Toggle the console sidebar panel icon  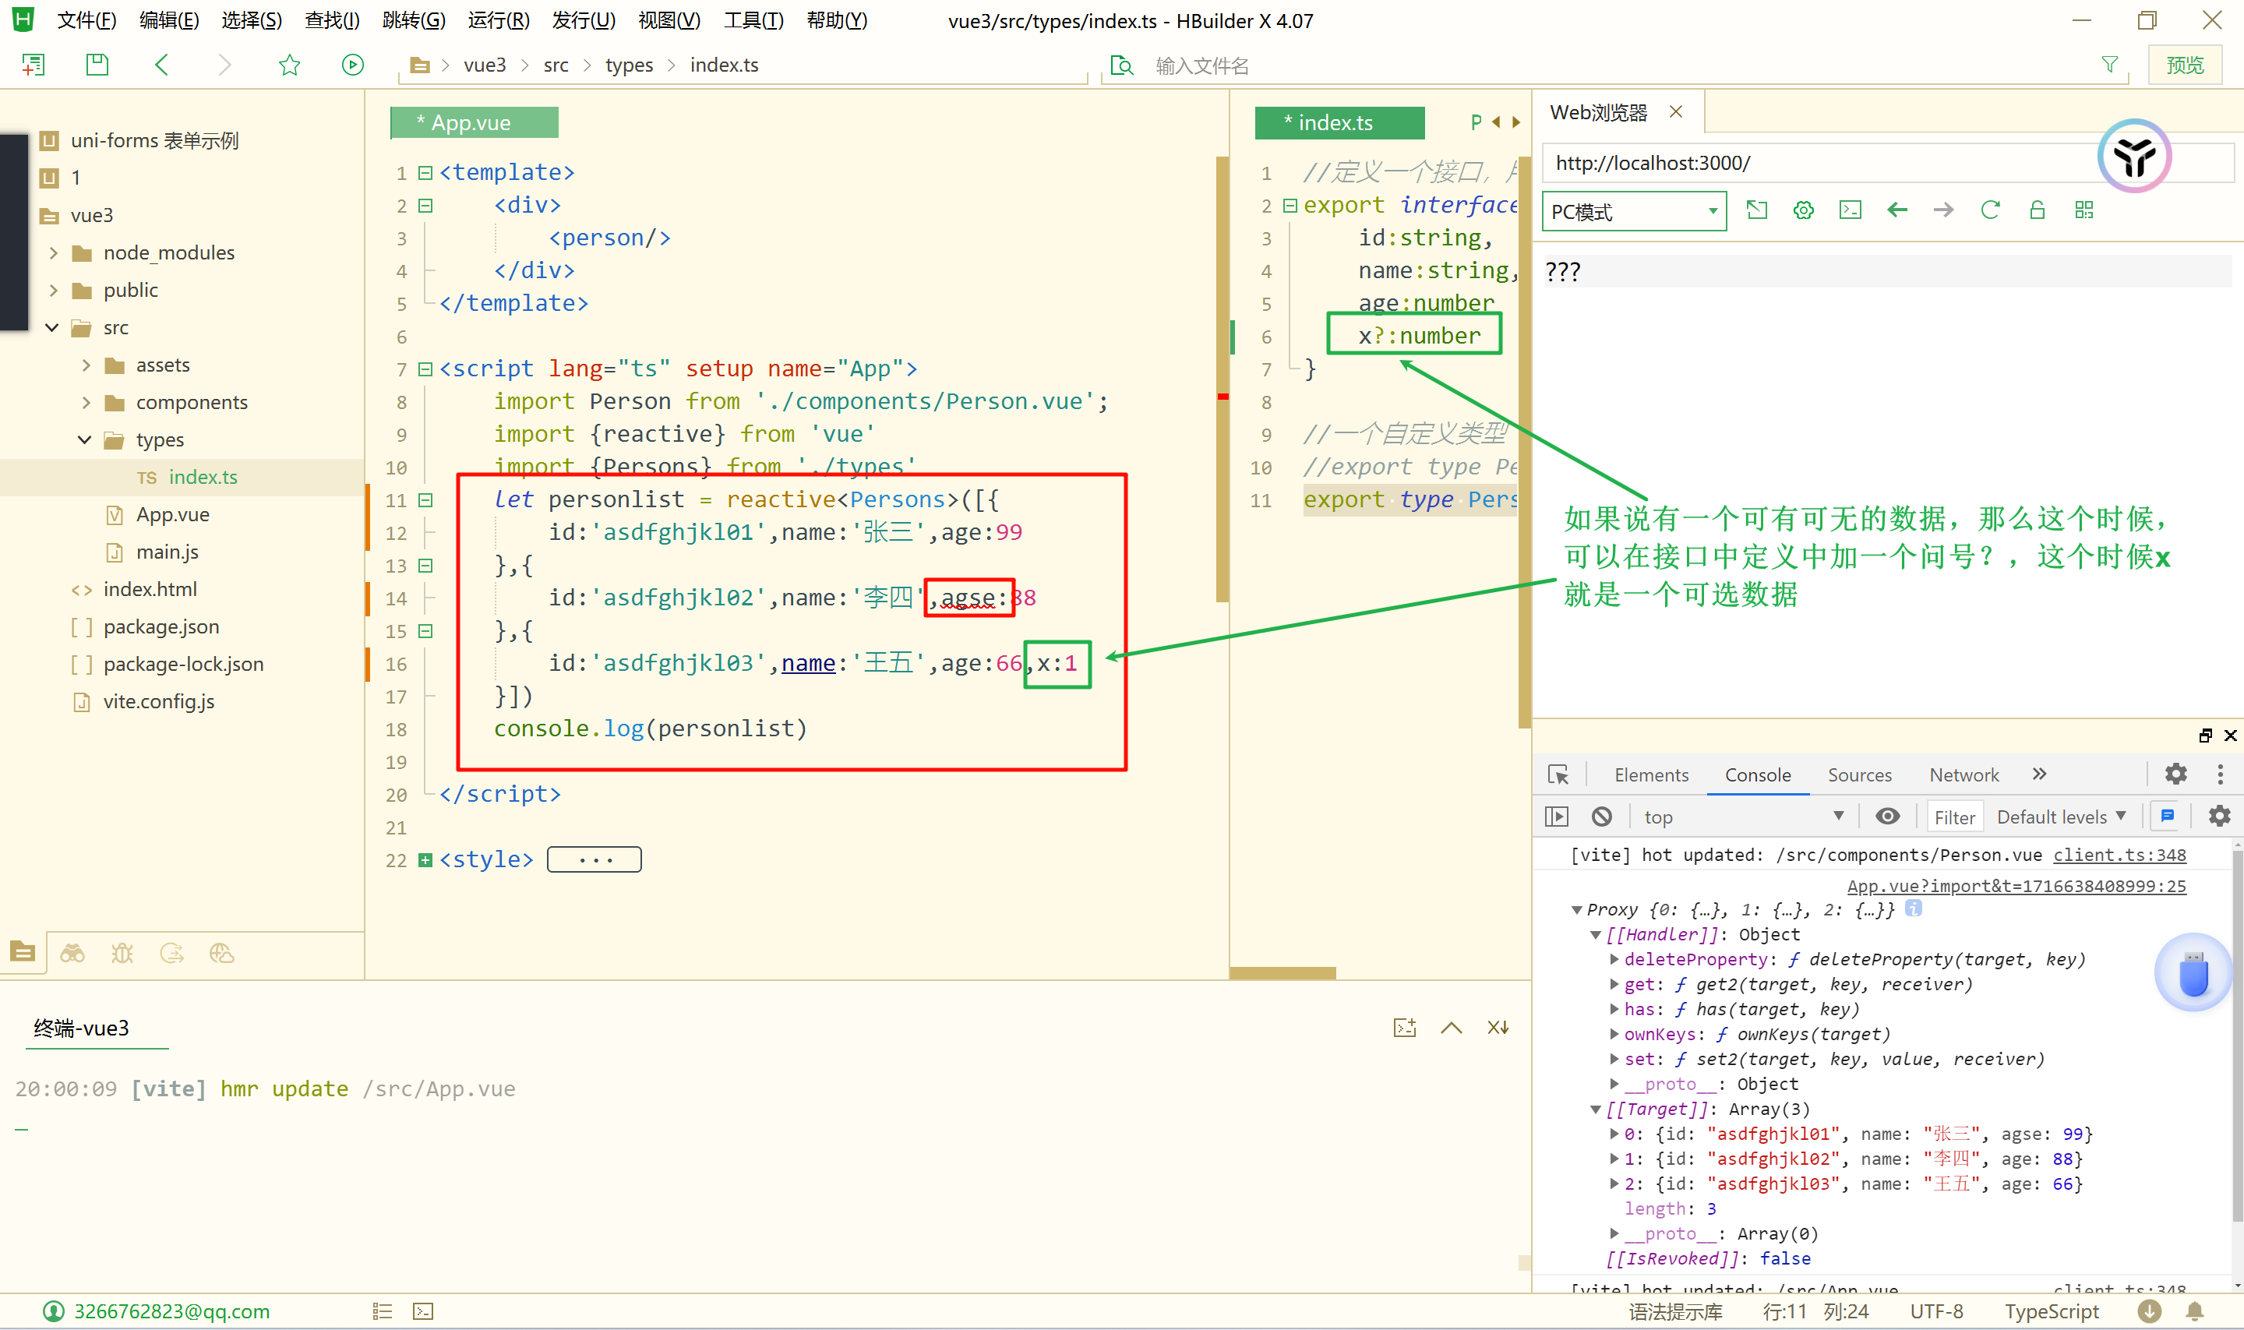tap(1558, 817)
